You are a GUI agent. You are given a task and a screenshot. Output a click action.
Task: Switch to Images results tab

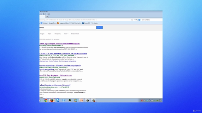tap(42, 34)
